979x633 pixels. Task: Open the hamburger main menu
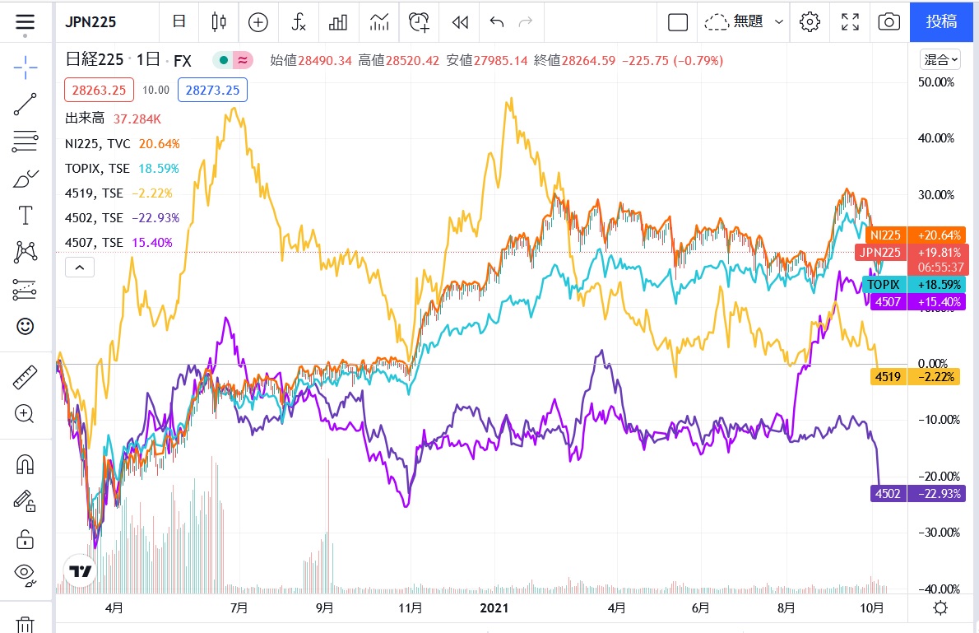[x=26, y=22]
